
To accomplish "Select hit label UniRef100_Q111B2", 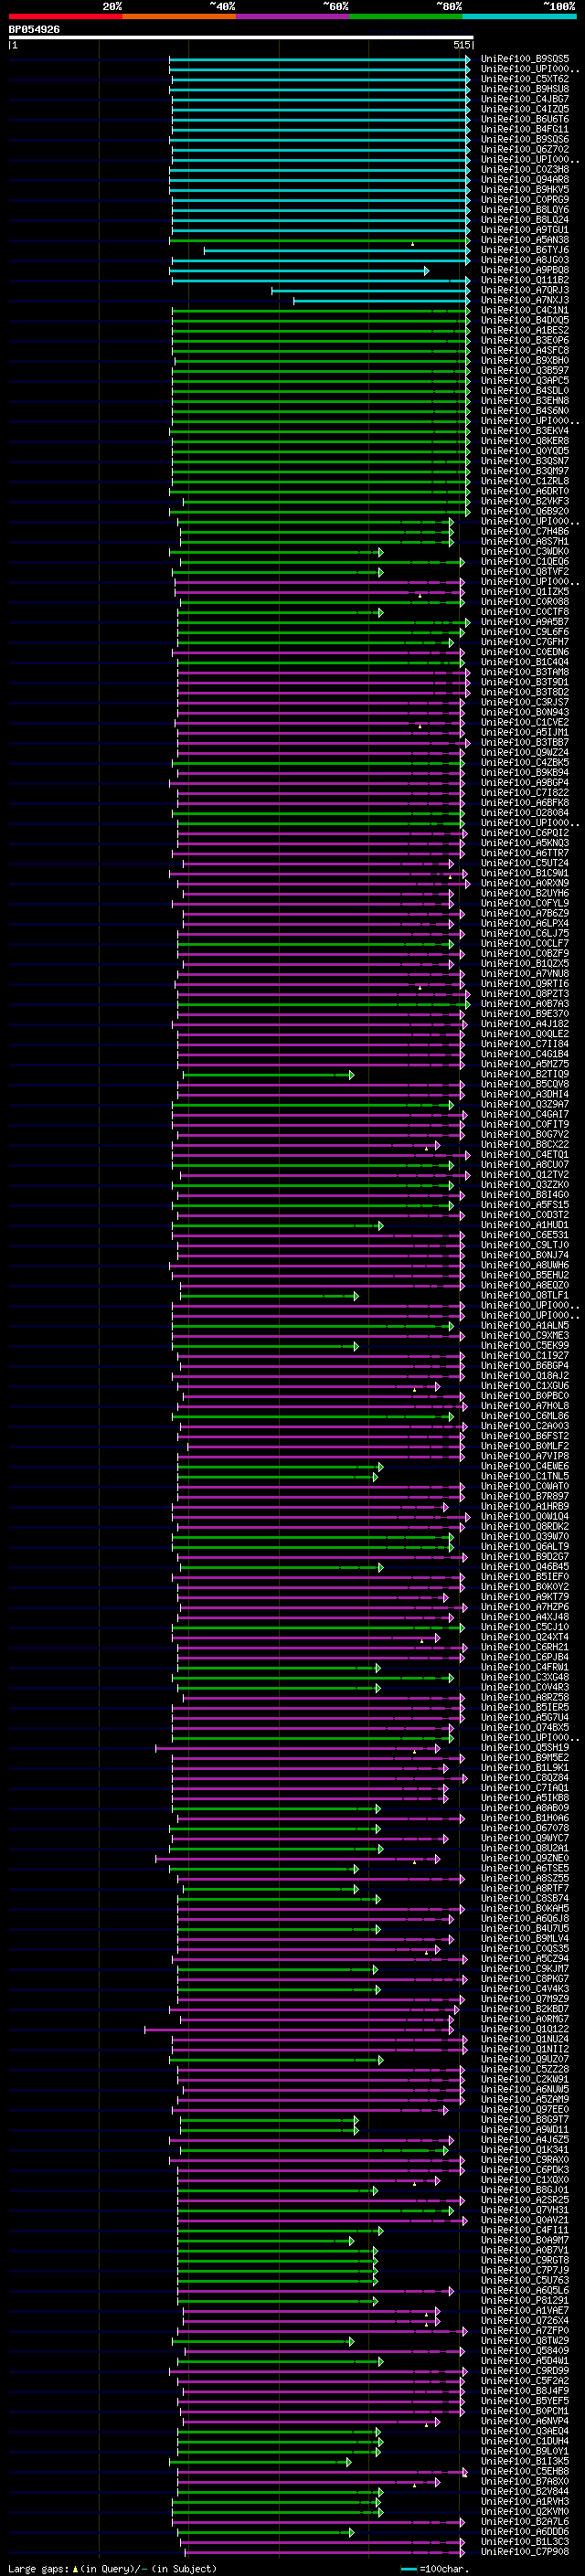I will point(525,281).
